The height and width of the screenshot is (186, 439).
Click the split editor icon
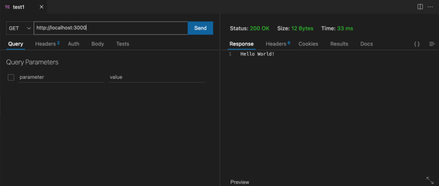coord(420,7)
